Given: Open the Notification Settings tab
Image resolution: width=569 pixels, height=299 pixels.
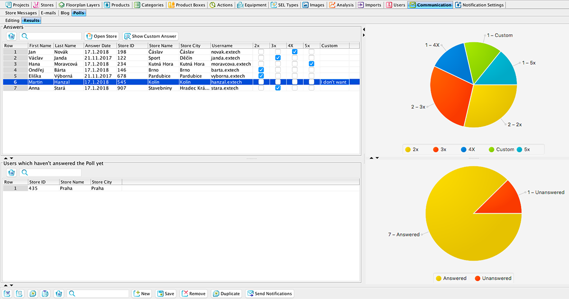Looking at the screenshot, I should (x=479, y=5).
